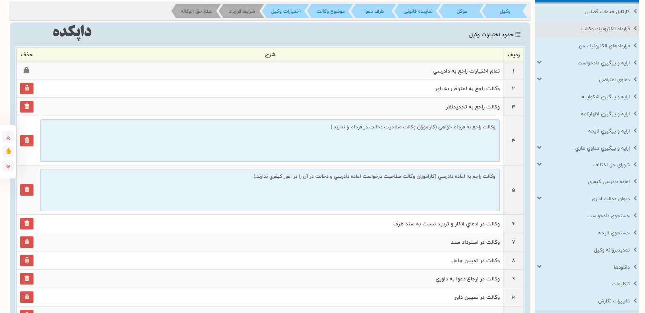
Task: Delete row 'وکالت در تعیین داور'
Action: pyautogui.click(x=27, y=297)
